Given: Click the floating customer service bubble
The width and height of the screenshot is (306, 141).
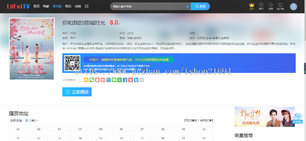Looking at the screenshot, I should point(297,118).
